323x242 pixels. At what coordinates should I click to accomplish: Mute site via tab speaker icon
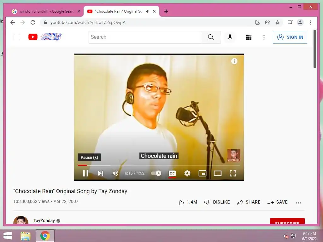coord(148,11)
